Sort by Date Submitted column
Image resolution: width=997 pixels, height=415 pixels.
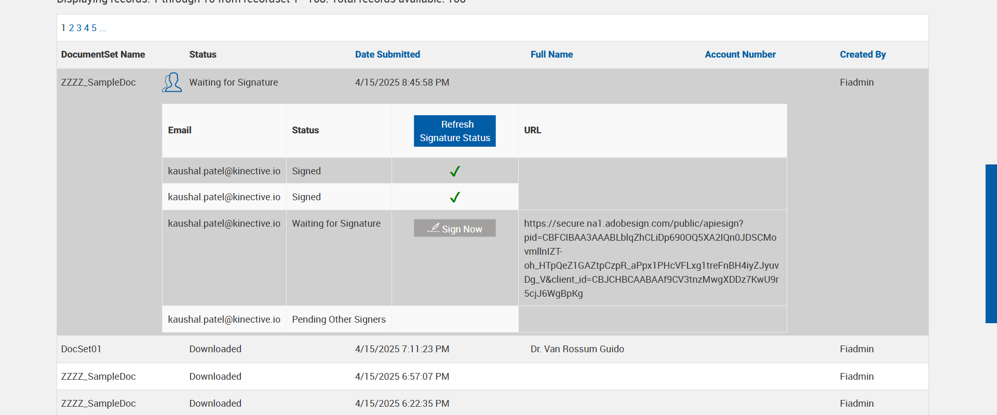click(387, 54)
